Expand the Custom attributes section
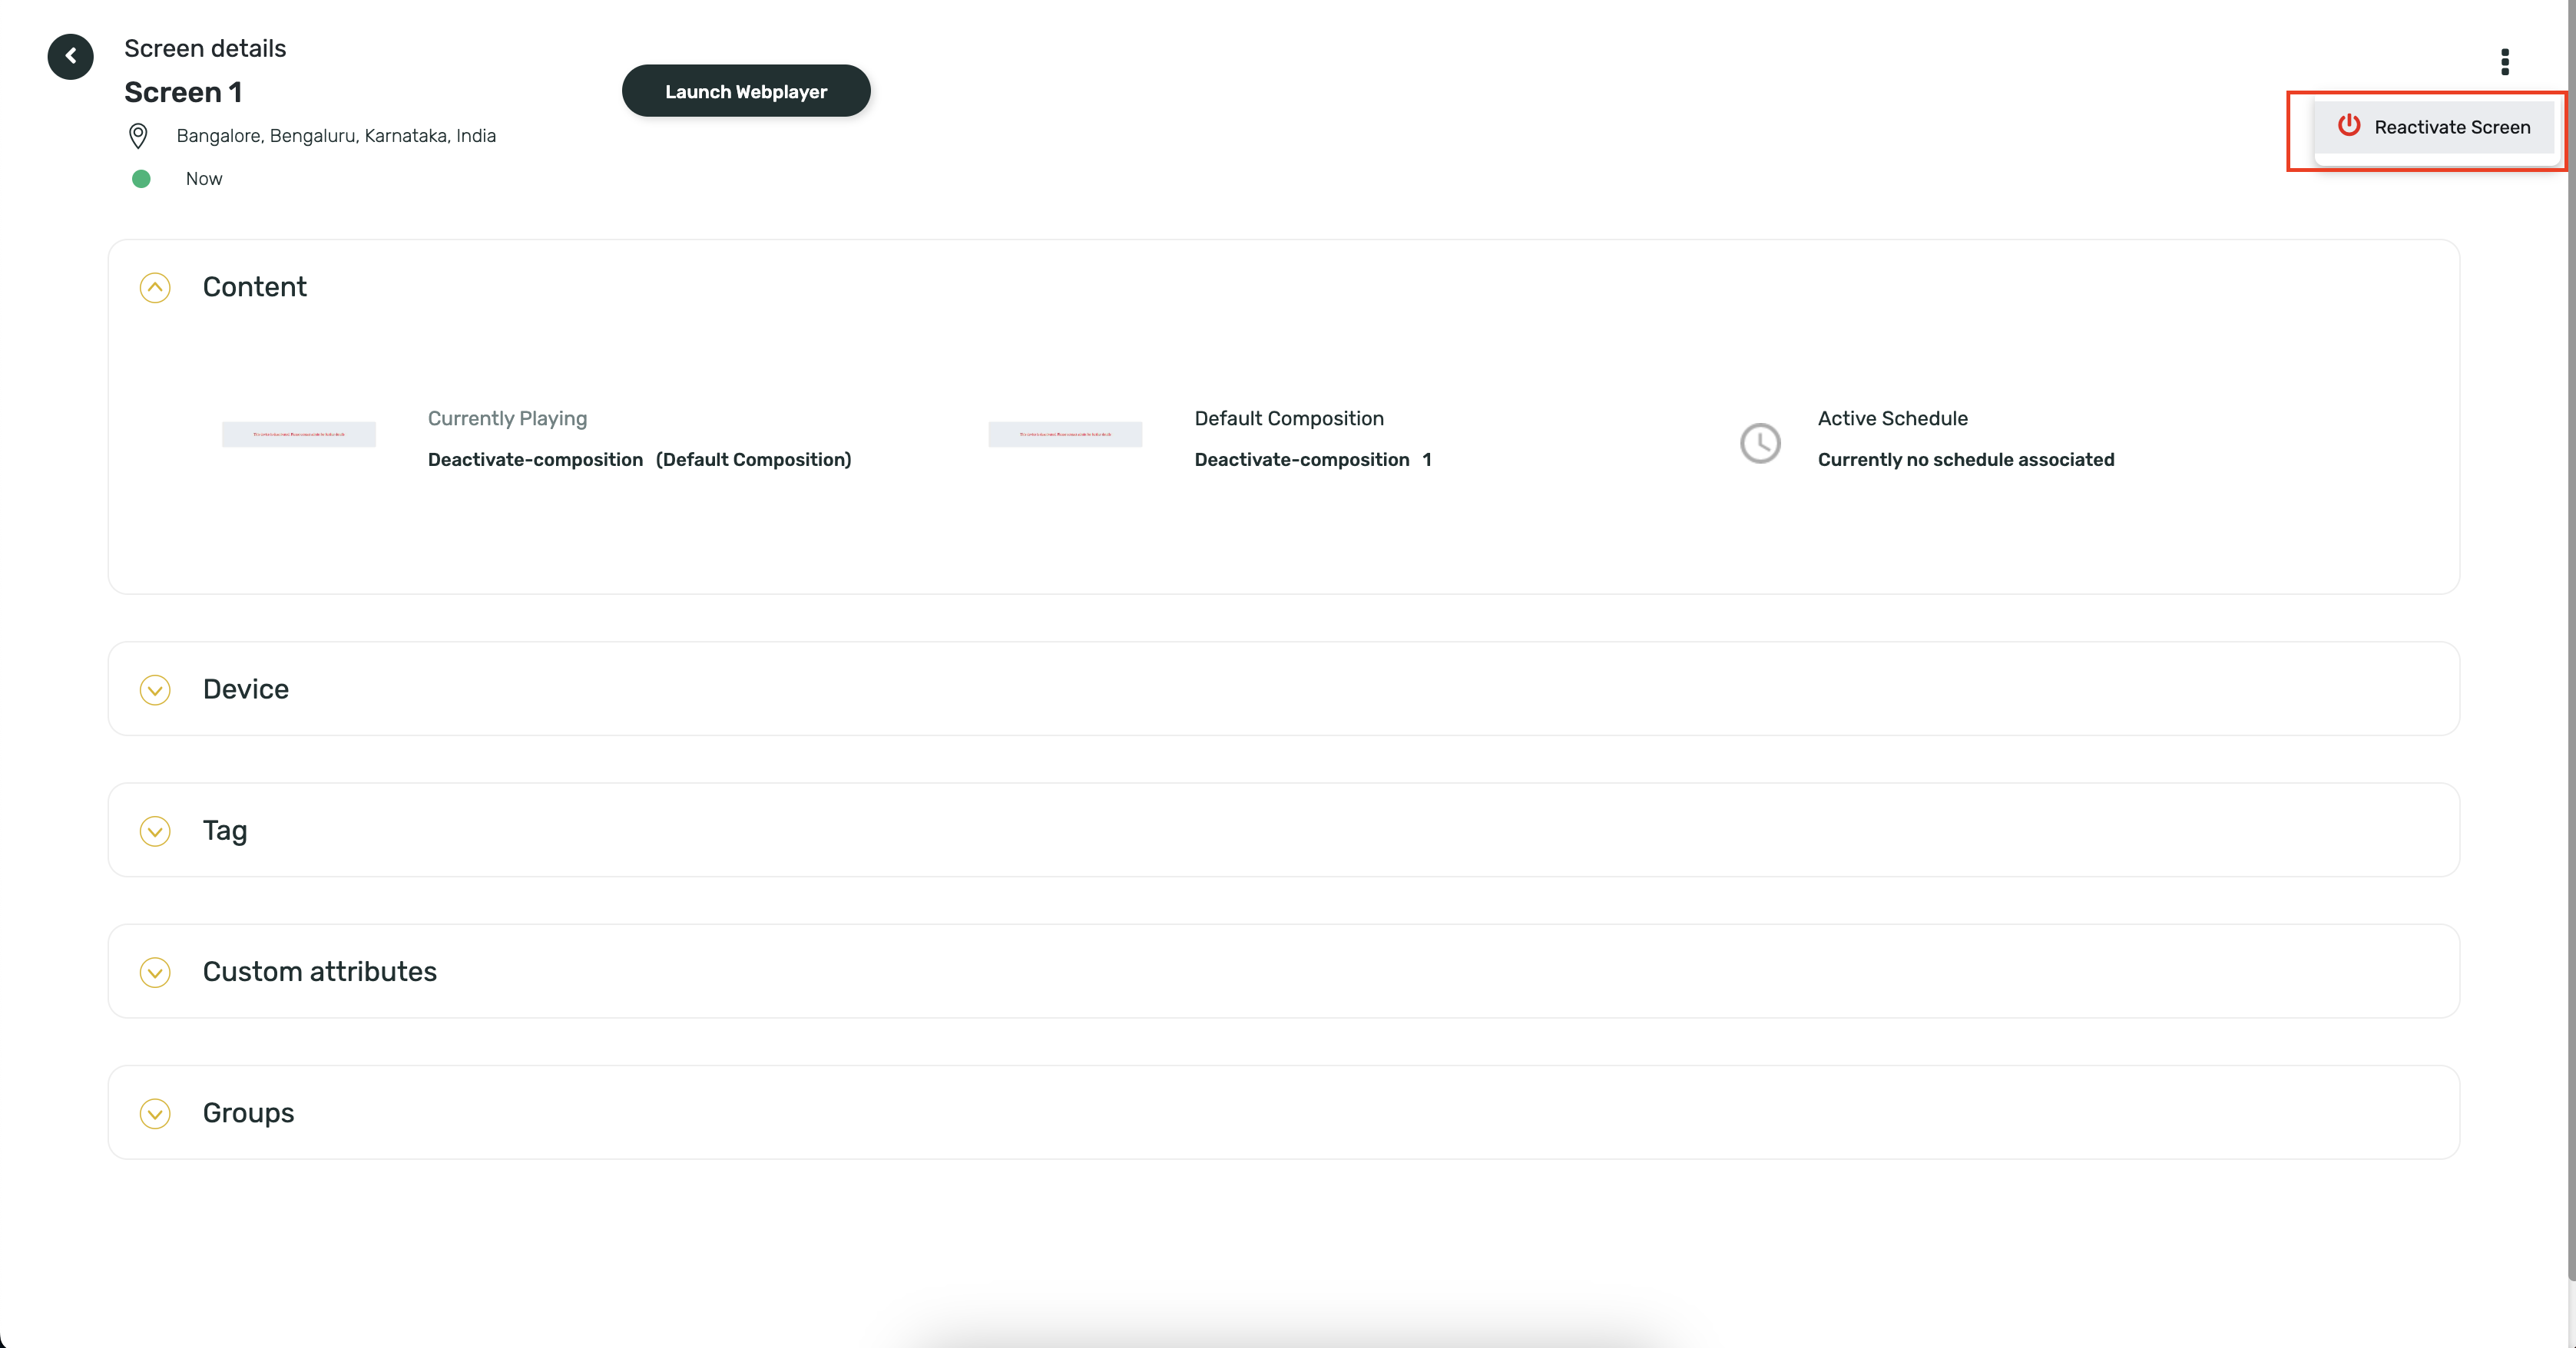Viewport: 2576px width, 1348px height. coord(155,973)
